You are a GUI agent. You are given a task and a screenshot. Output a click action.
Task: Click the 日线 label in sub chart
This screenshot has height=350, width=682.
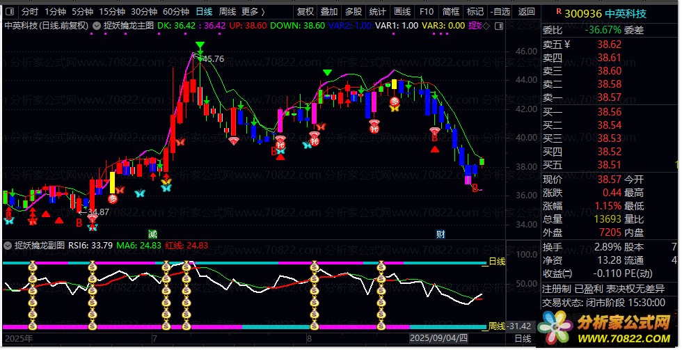(x=497, y=262)
